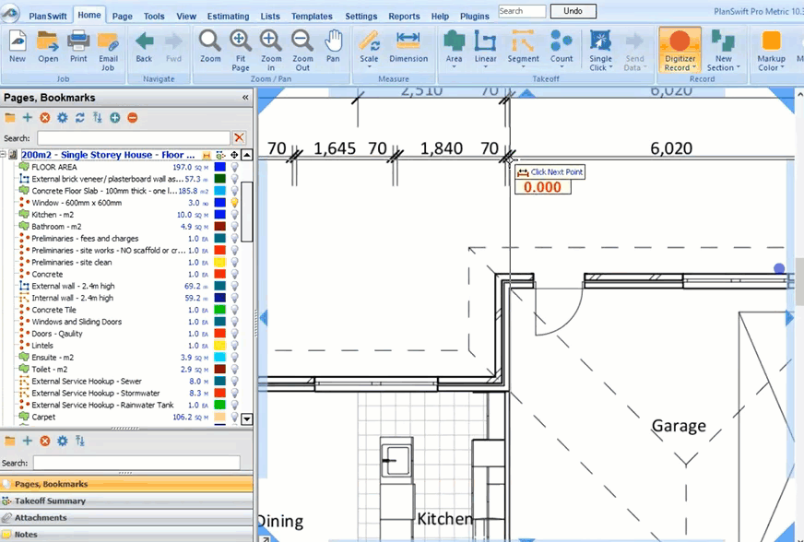Click the orange minus collapse icon in Pages toolbar
Image resolution: width=804 pixels, height=542 pixels.
[132, 117]
